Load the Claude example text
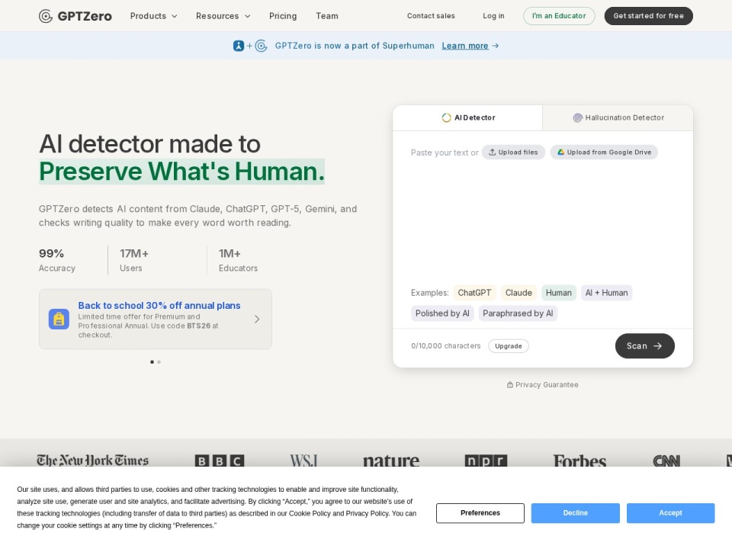 coord(518,293)
